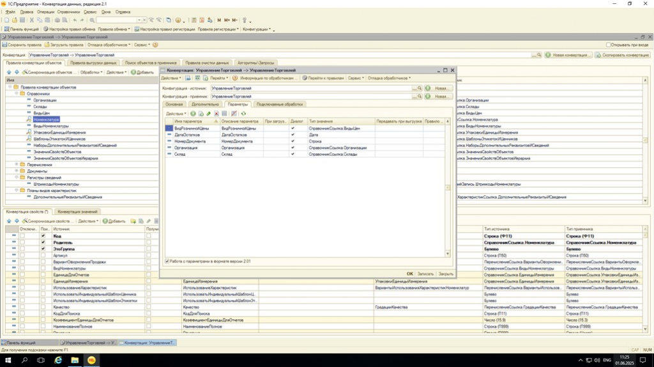Open the Конфигурации dropdown
The height and width of the screenshot is (367, 654).
coord(257,29)
